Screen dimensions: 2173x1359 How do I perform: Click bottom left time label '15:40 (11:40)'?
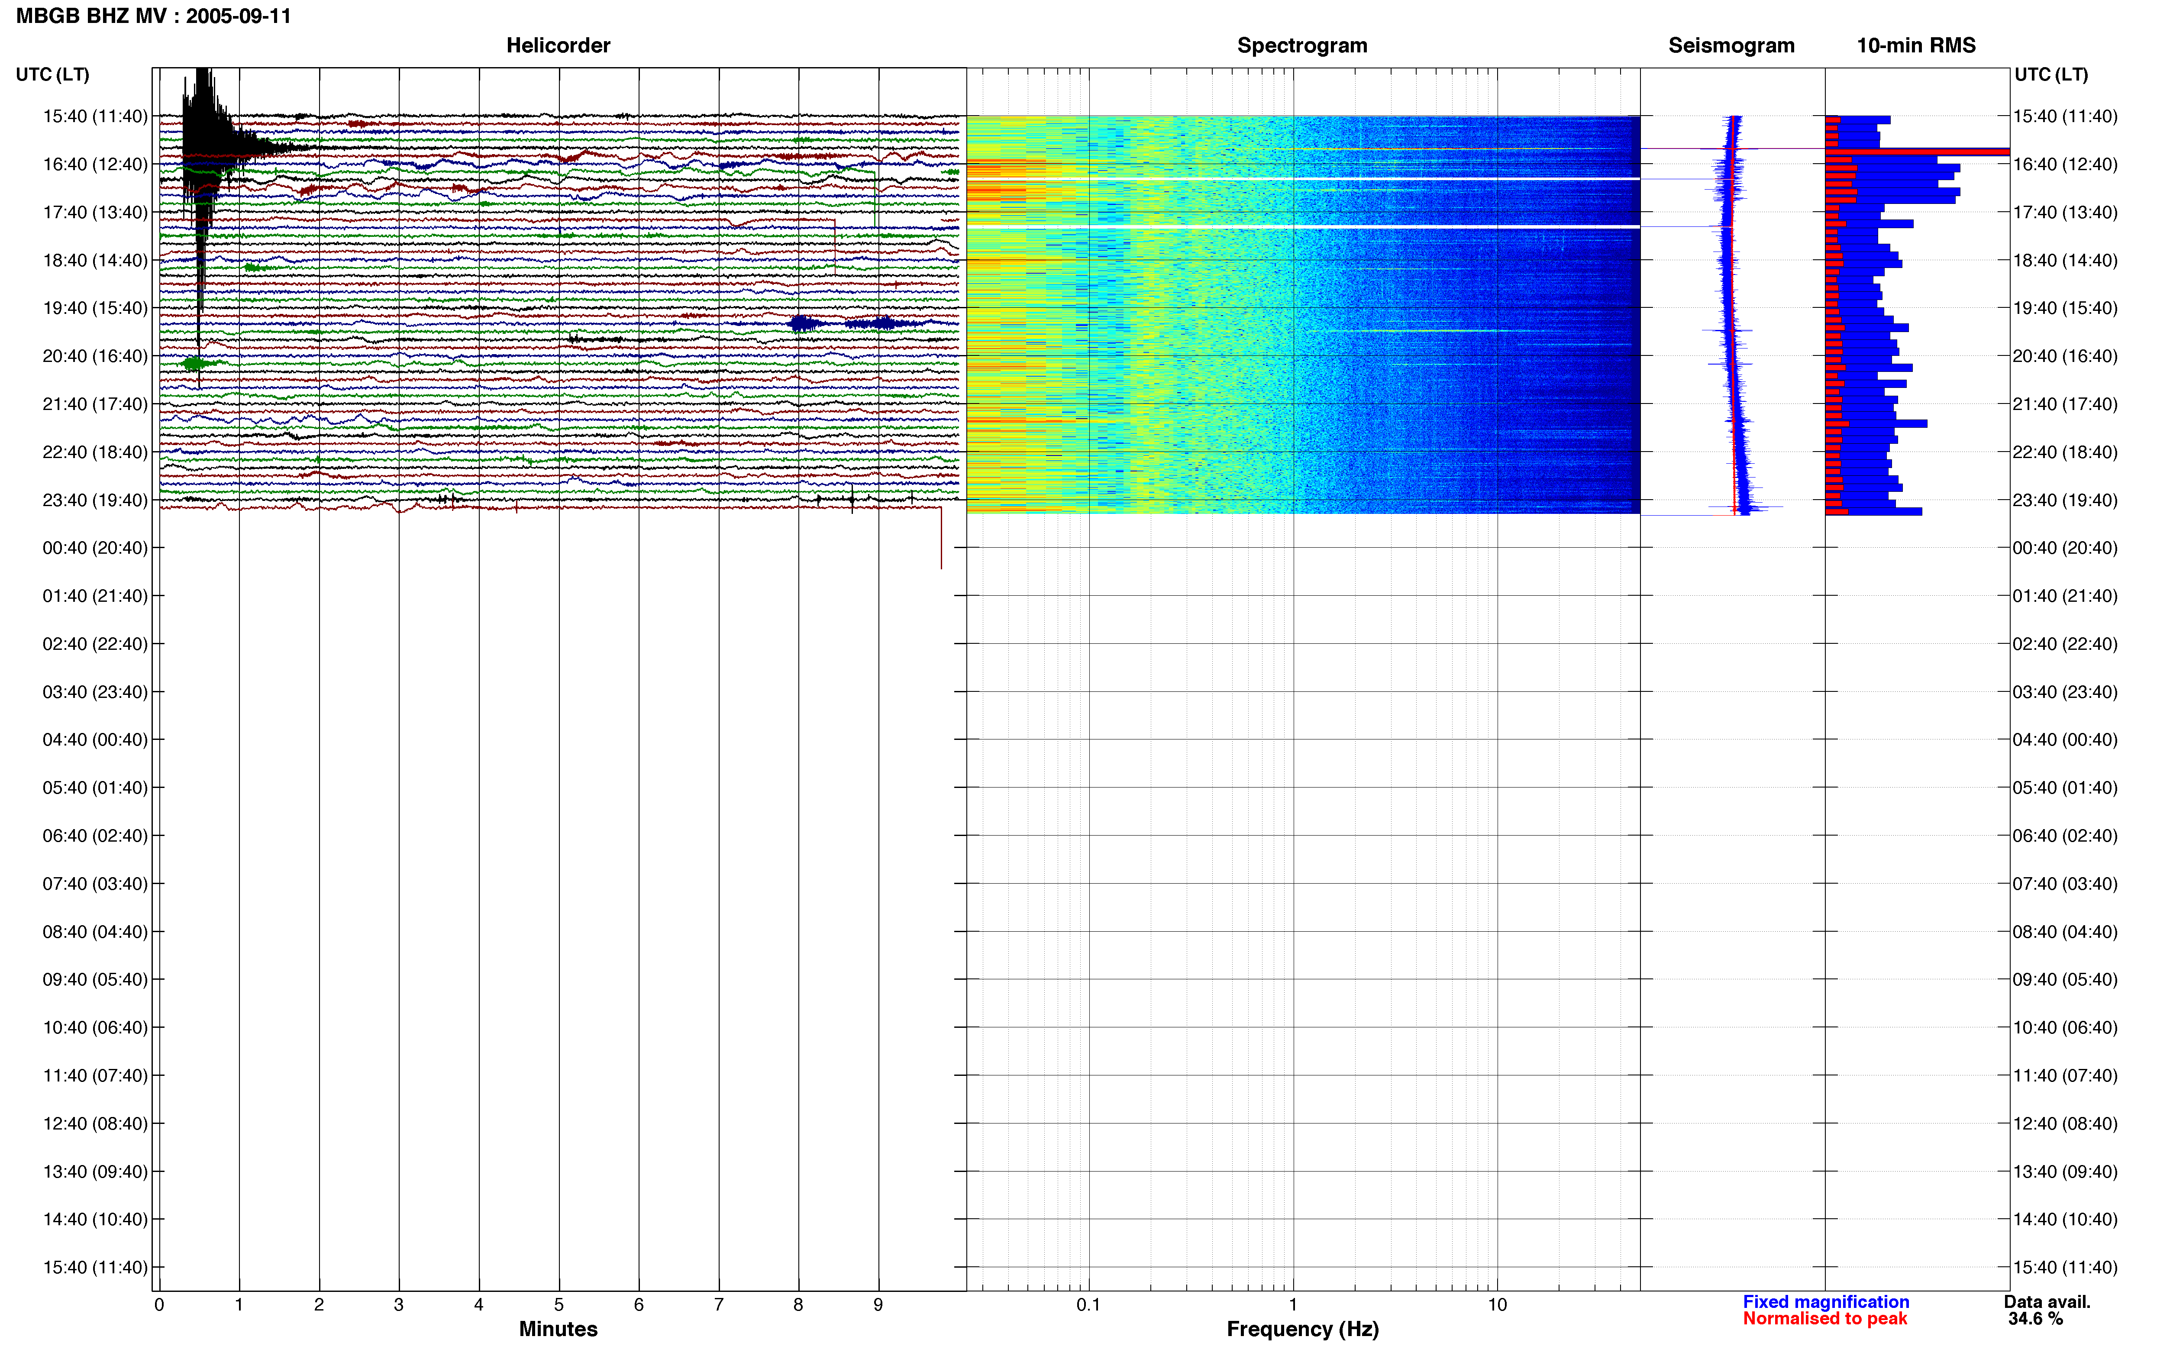click(x=95, y=1267)
